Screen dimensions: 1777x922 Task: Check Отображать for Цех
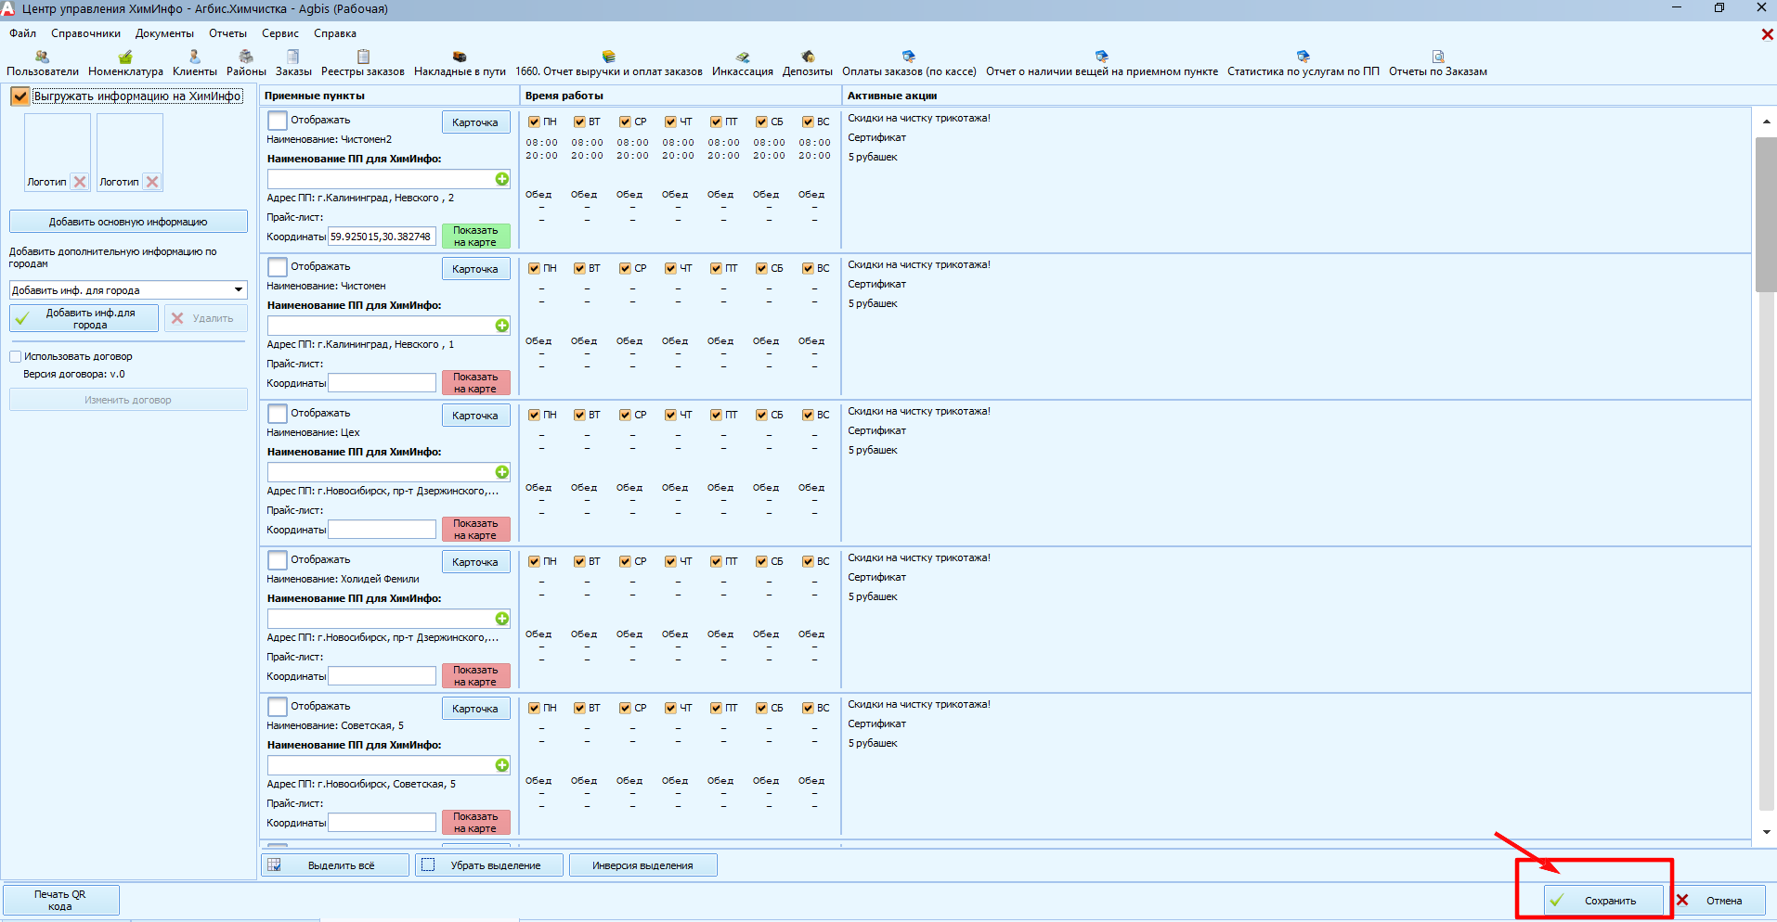pos(278,414)
